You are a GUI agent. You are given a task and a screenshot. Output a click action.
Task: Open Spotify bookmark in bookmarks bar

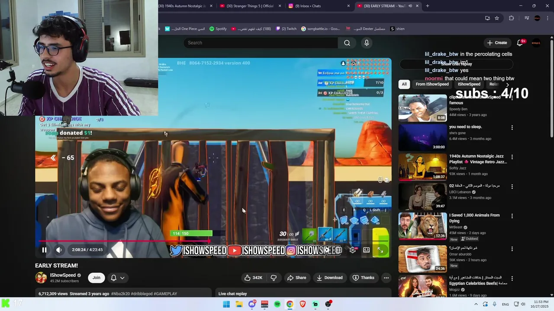point(218,29)
